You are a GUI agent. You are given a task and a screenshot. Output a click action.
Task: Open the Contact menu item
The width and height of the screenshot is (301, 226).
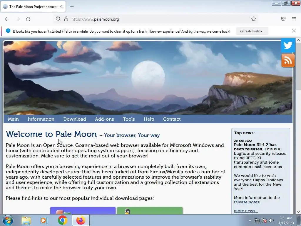pyautogui.click(x=172, y=119)
